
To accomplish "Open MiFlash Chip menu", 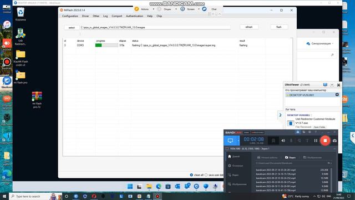I will [x=159, y=16].
